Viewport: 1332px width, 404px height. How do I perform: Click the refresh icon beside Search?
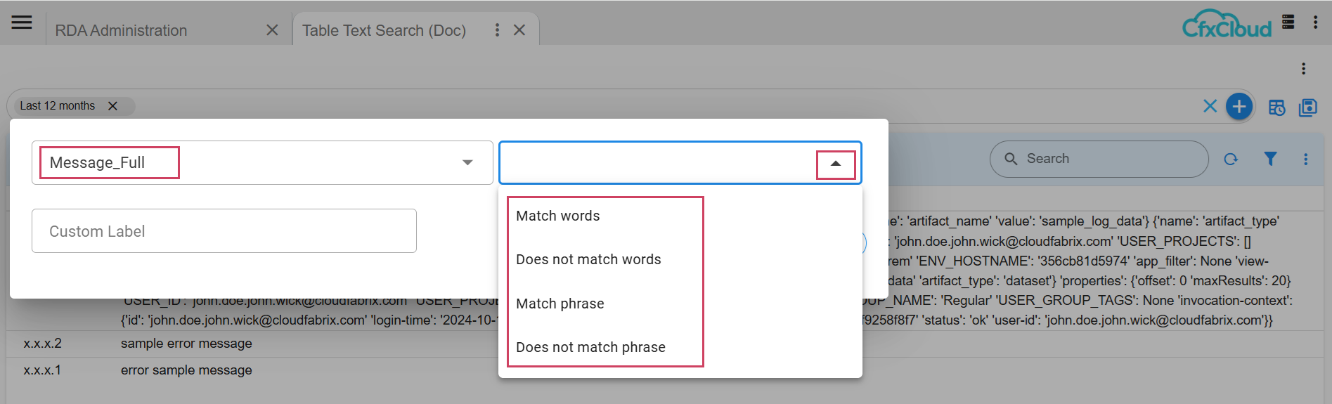coord(1230,159)
